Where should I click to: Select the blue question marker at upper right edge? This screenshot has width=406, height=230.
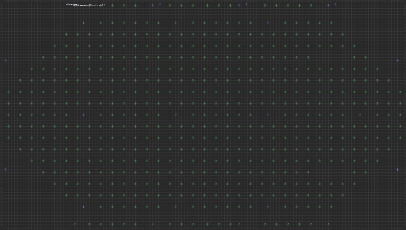pos(397,60)
